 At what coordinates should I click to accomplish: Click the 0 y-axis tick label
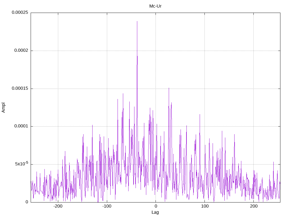tap(27, 202)
